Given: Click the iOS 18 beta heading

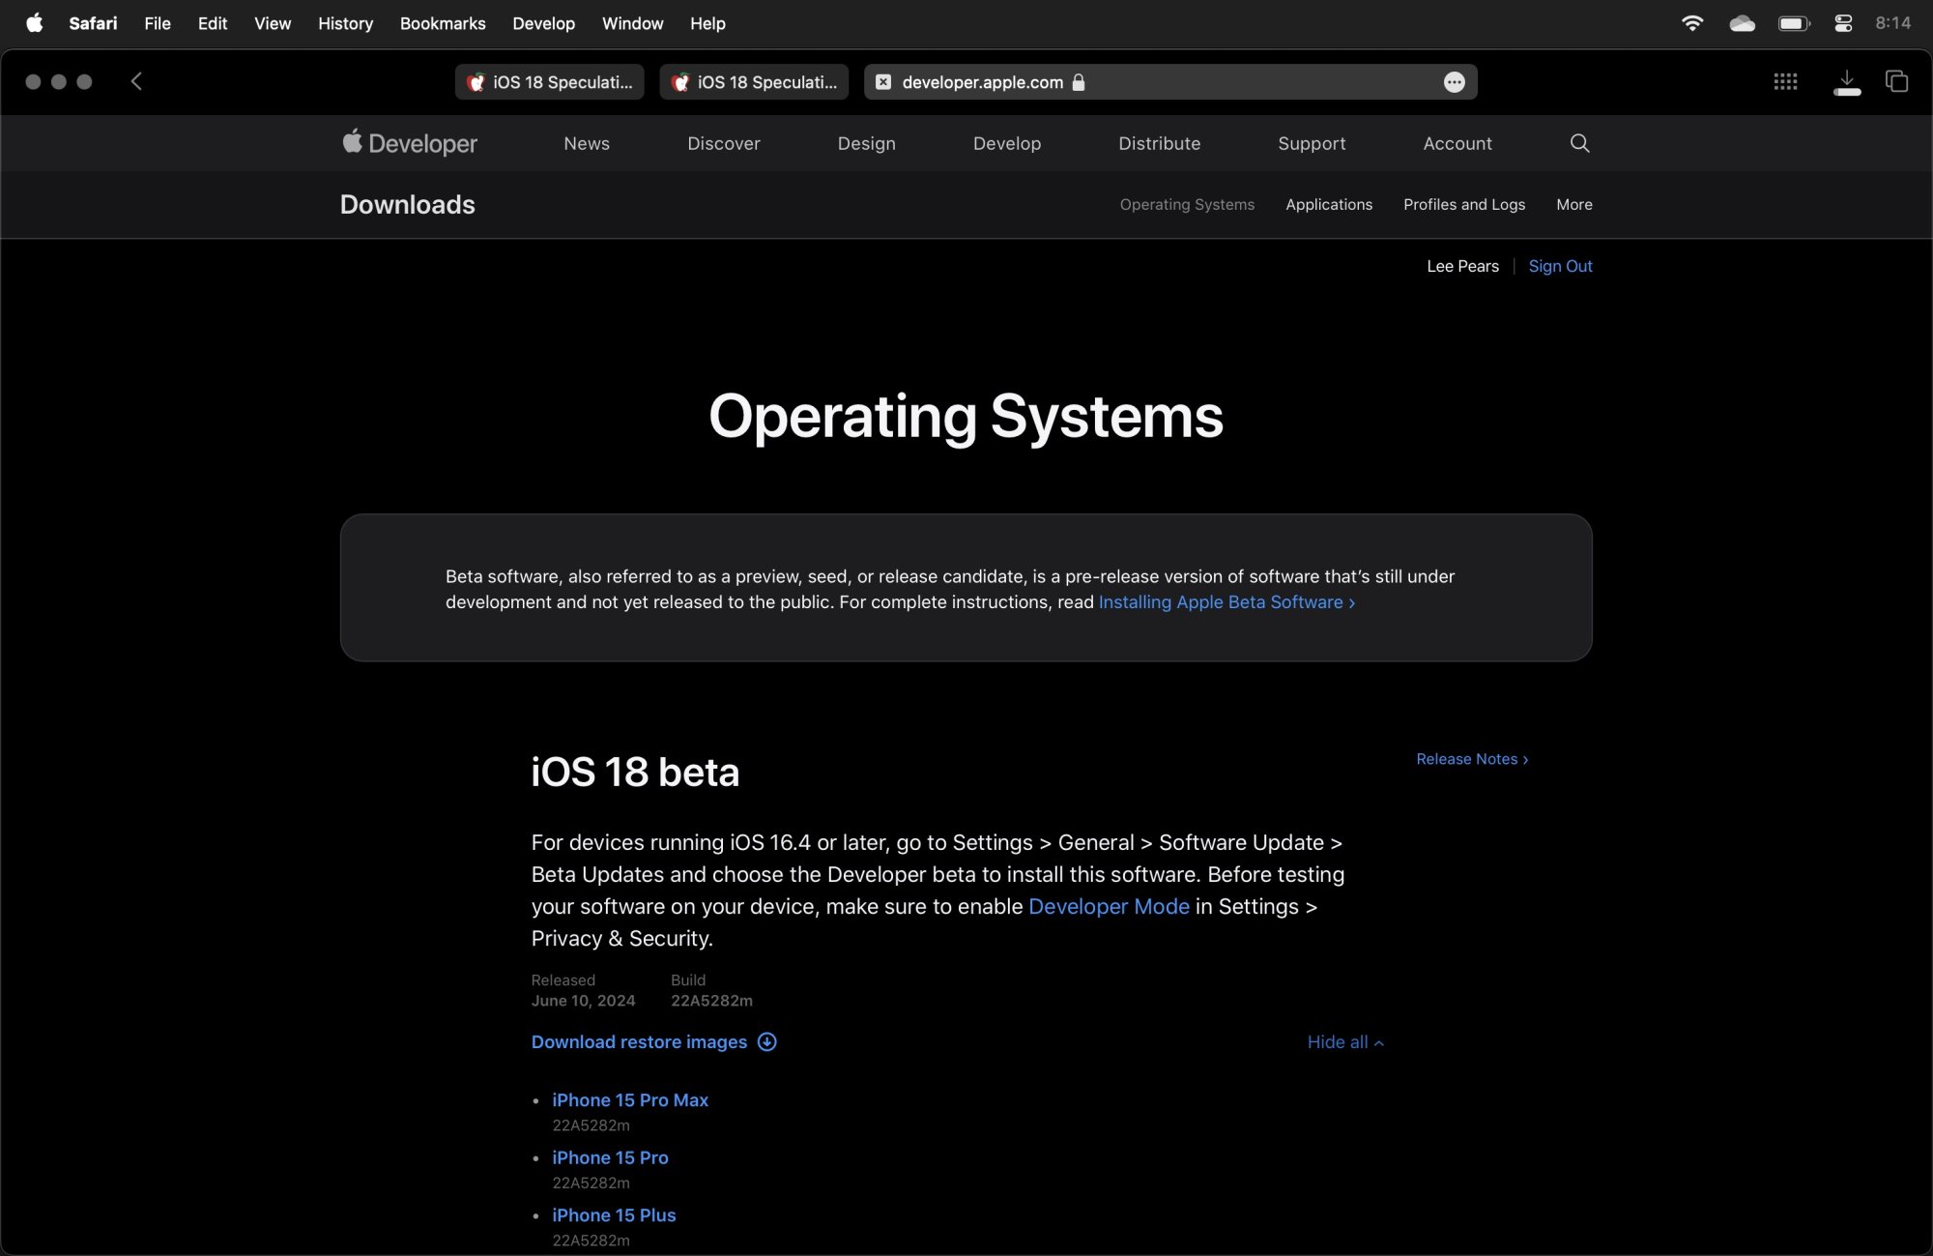Looking at the screenshot, I should coord(635,773).
